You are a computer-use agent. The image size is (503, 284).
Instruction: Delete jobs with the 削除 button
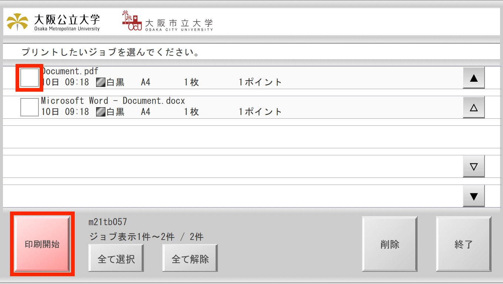pyautogui.click(x=390, y=244)
